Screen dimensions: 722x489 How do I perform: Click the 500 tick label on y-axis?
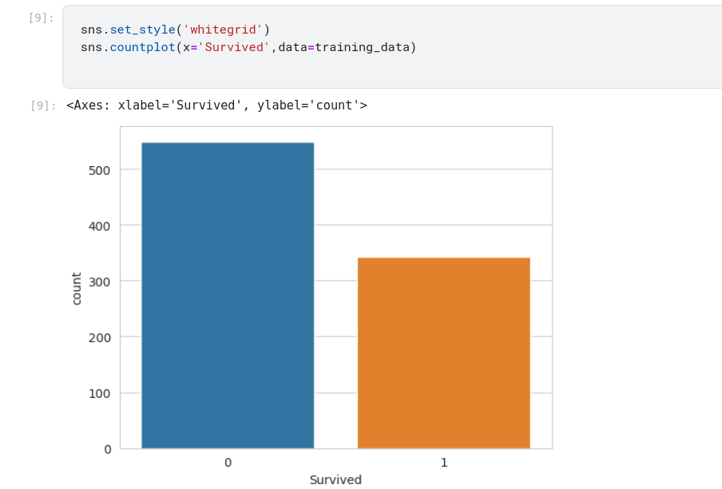[100, 169]
